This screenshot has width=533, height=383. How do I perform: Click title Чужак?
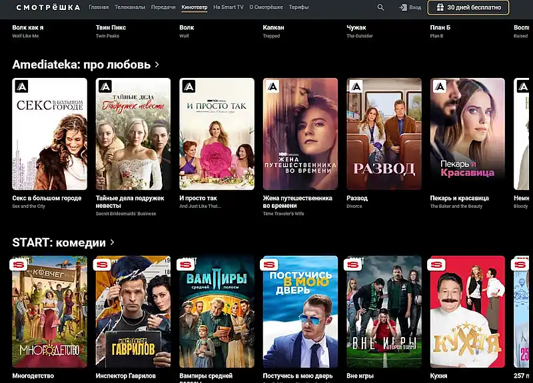tap(356, 27)
